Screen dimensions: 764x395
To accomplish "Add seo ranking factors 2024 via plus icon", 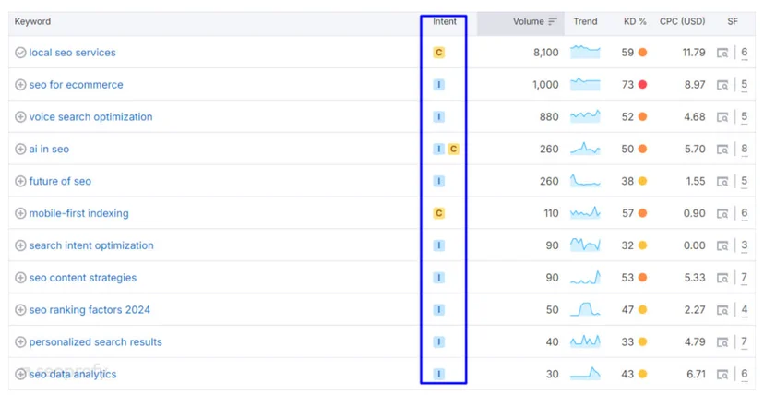I will [20, 310].
